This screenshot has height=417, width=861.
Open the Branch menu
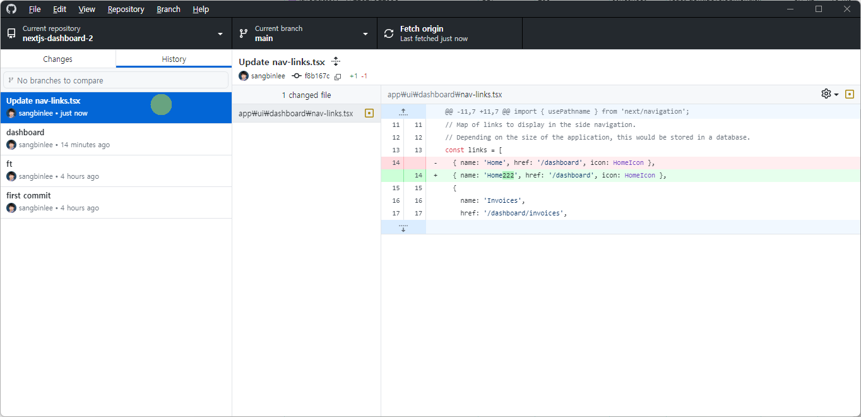(169, 9)
